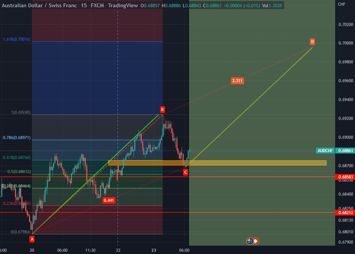Click the Swiss flag economic event icon
This screenshot has height=254, width=355.
click(255, 241)
